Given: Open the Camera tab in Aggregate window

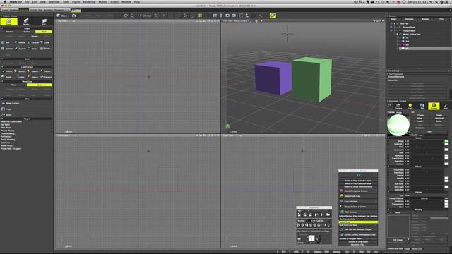Looking at the screenshot, I should tap(398, 107).
